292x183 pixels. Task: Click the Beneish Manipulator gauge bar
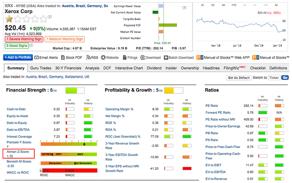69,163
